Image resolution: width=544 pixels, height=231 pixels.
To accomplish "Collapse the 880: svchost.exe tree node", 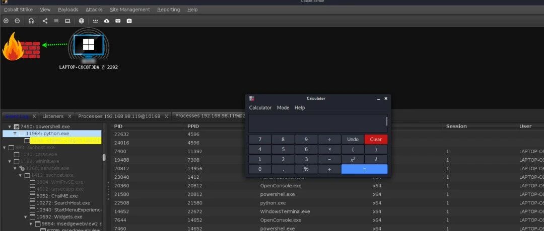I will (5, 147).
